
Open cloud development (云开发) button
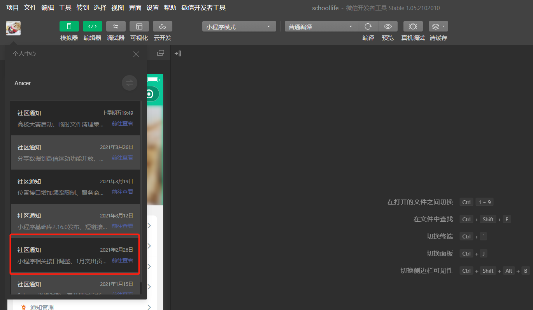coord(163,26)
